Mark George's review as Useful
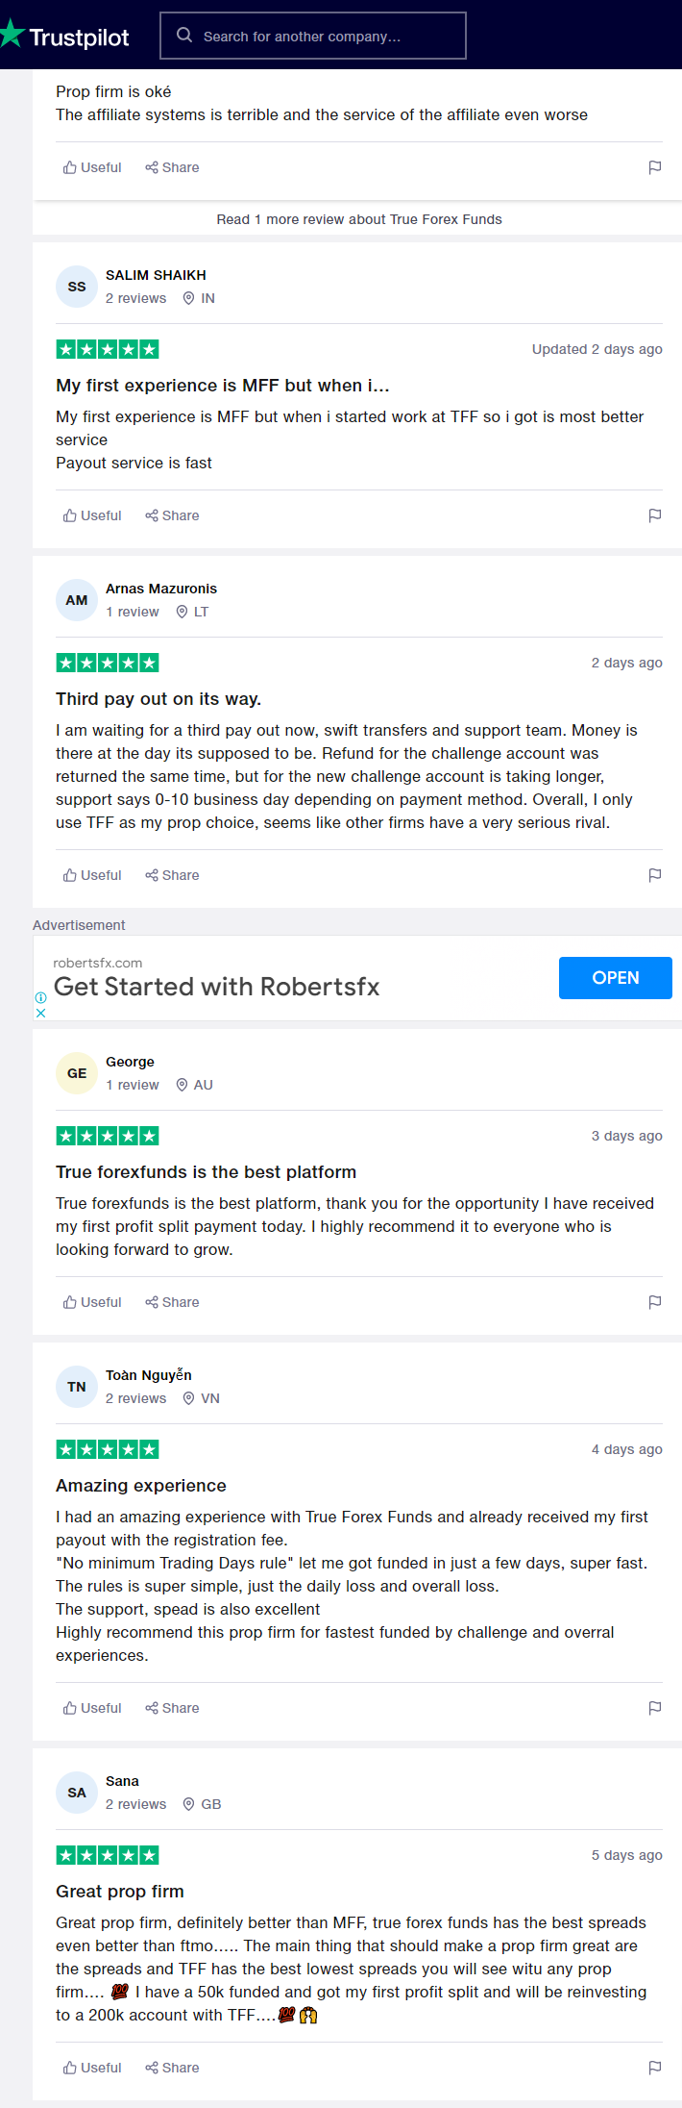The image size is (682, 2108). (x=92, y=1302)
